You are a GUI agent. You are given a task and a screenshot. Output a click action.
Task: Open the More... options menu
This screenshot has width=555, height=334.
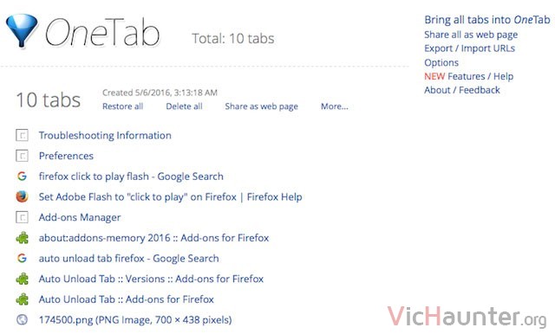coord(335,106)
